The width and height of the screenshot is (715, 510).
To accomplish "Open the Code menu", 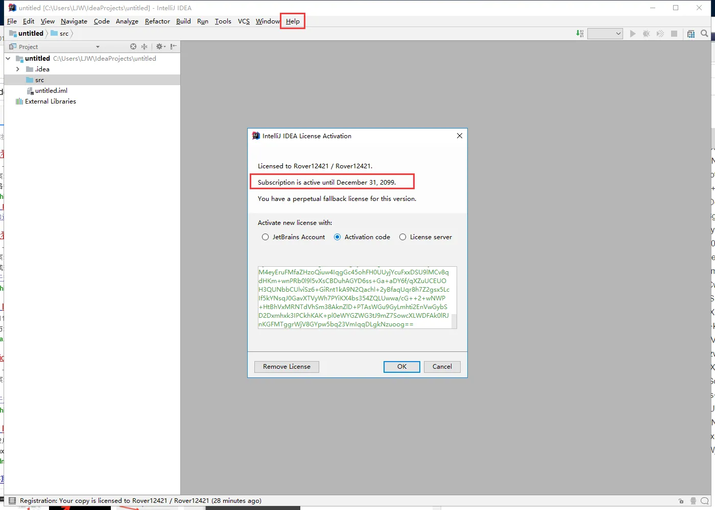I will pos(102,21).
